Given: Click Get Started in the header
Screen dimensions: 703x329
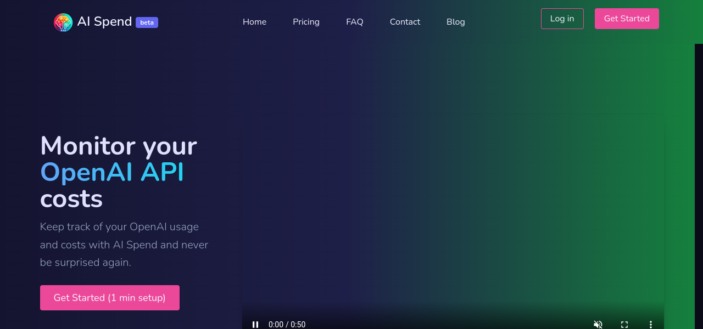Looking at the screenshot, I should point(627,19).
